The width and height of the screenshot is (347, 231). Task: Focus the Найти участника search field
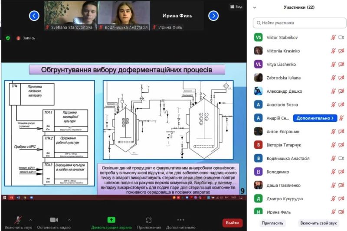[299, 23]
